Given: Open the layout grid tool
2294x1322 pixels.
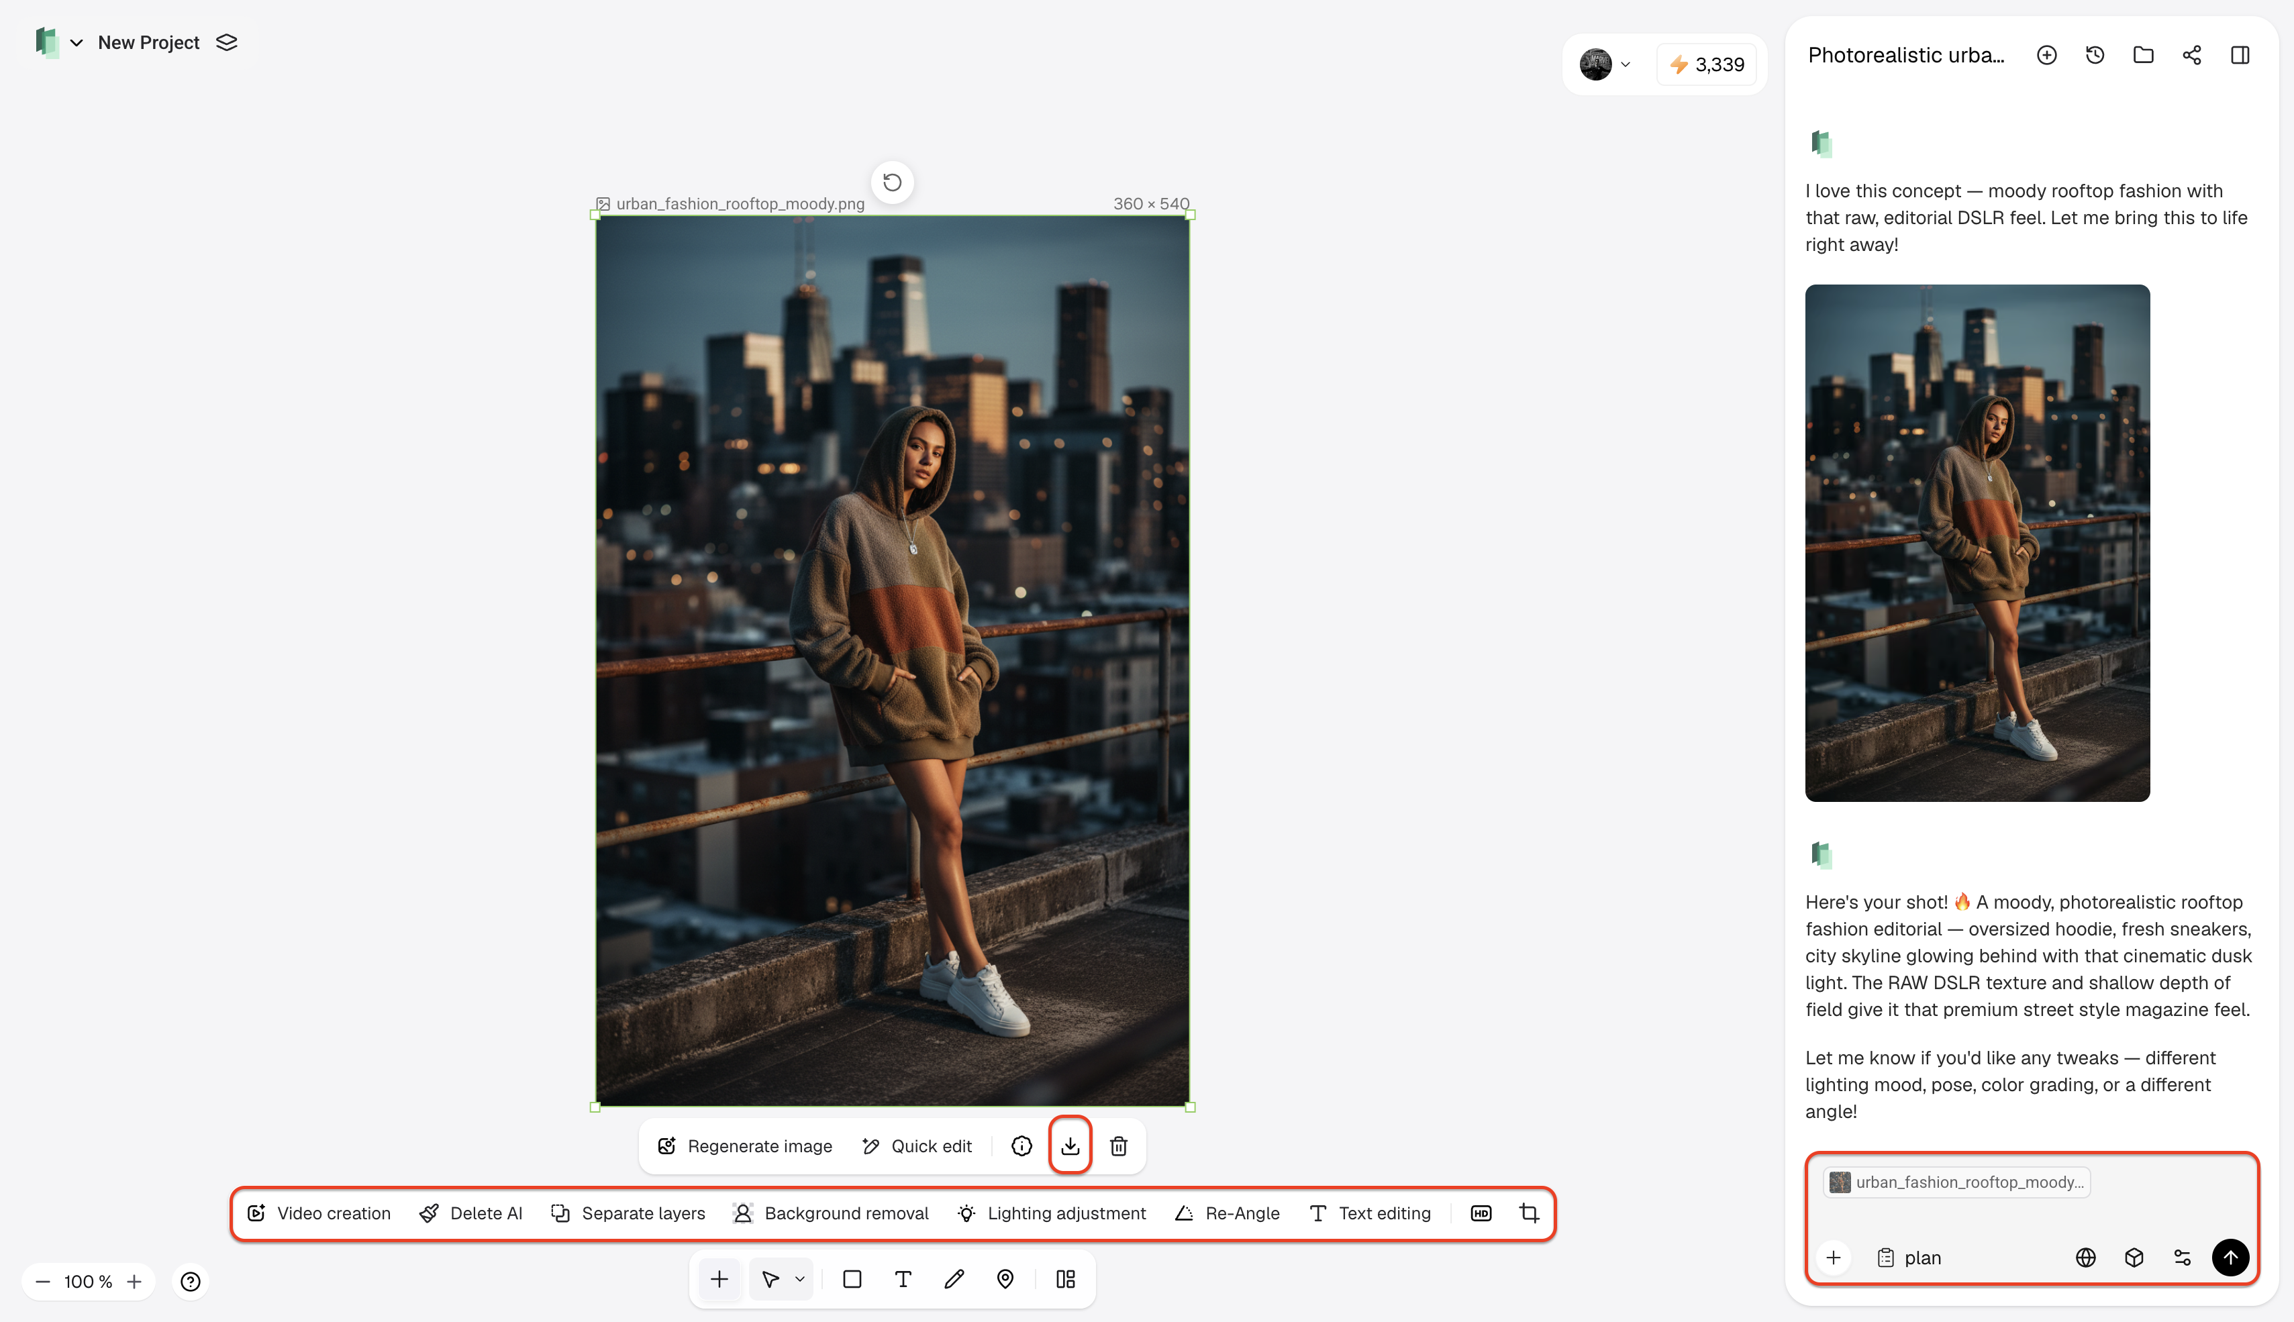Looking at the screenshot, I should pyautogui.click(x=1066, y=1279).
